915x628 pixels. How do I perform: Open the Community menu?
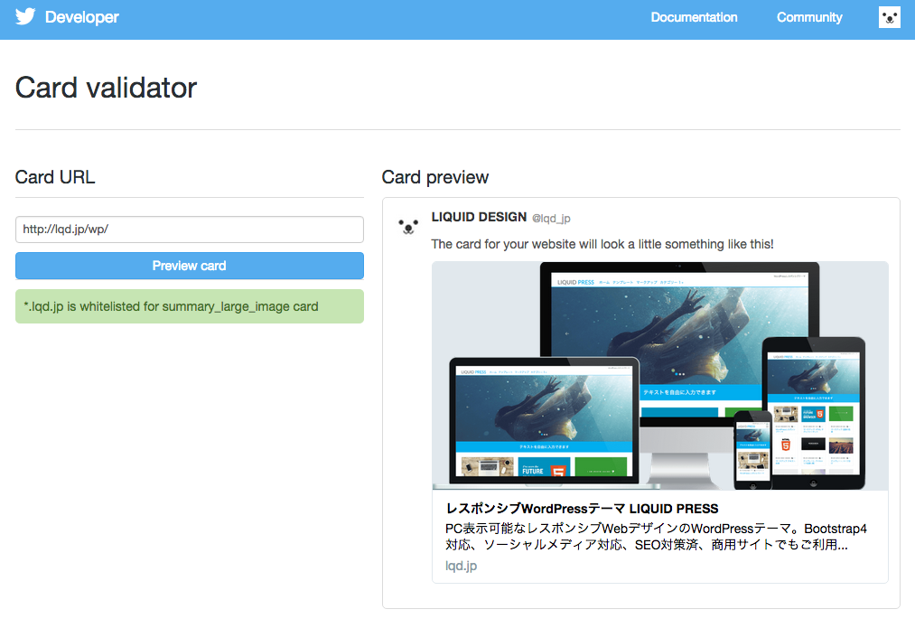[x=809, y=17]
